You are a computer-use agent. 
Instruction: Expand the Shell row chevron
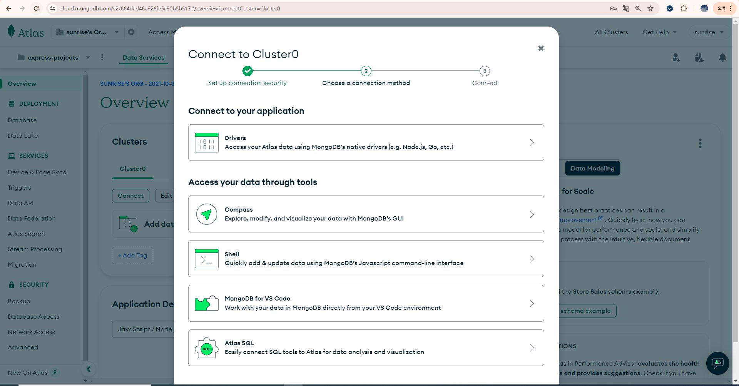(532, 259)
